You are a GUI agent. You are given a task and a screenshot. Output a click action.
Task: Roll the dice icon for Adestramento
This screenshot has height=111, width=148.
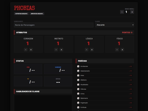coord(78,71)
